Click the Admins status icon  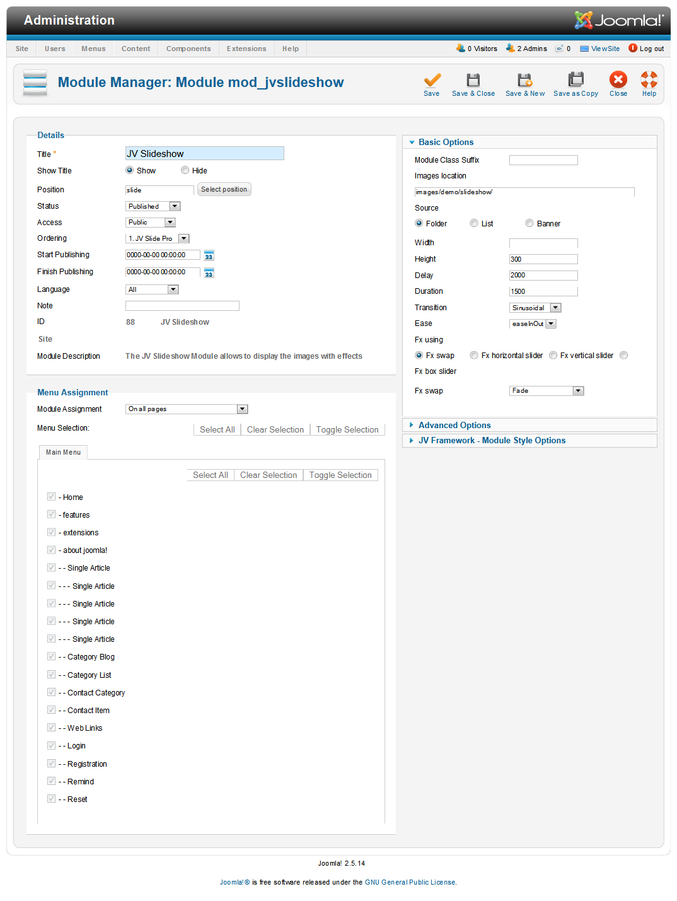point(511,48)
